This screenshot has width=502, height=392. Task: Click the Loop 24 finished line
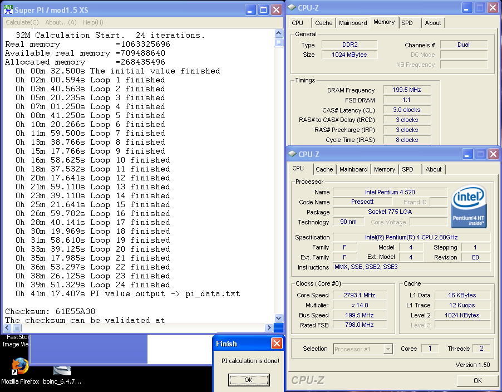[93, 285]
